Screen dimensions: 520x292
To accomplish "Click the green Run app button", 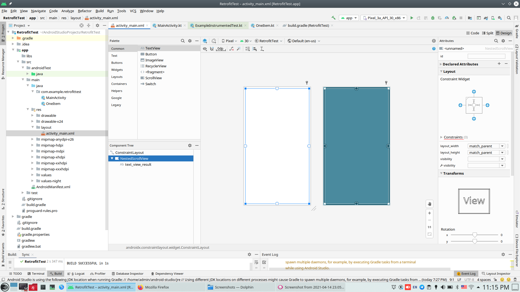I will click(x=412, y=18).
